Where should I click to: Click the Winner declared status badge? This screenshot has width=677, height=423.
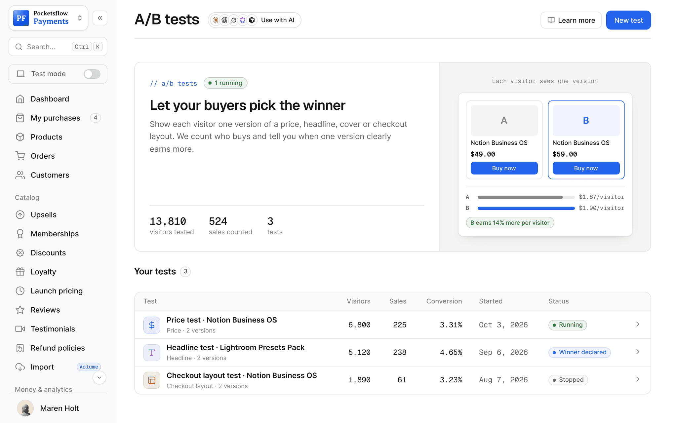pos(579,352)
